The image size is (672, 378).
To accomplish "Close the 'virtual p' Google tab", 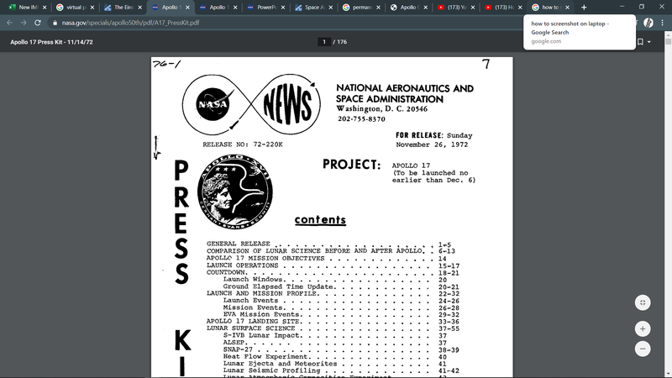I will pyautogui.click(x=92, y=8).
